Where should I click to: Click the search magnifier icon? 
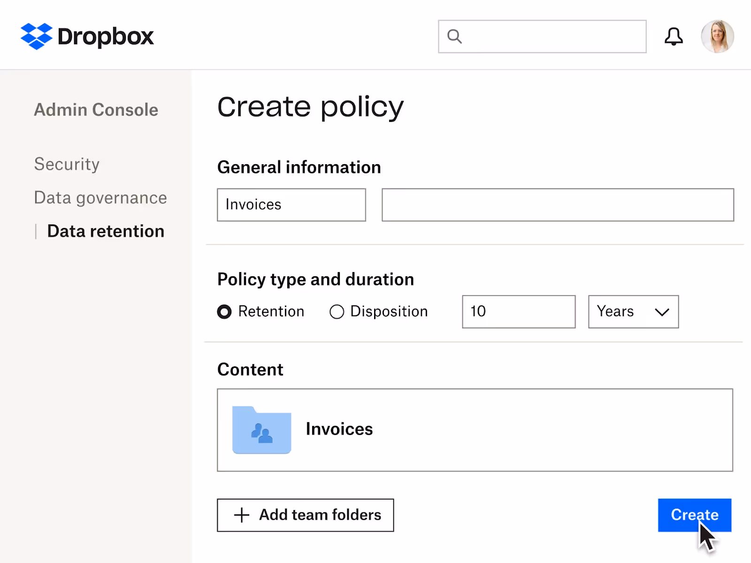coord(454,36)
